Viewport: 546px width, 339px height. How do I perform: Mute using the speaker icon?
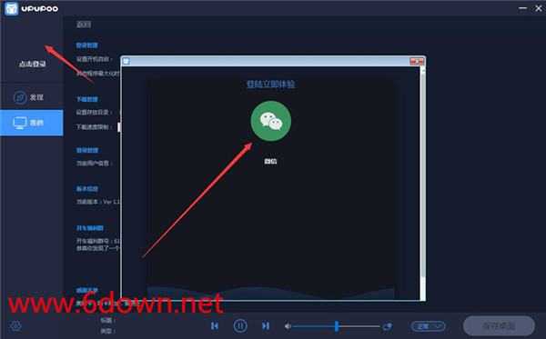288,326
